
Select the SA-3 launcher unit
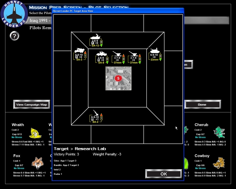[x=80, y=54]
